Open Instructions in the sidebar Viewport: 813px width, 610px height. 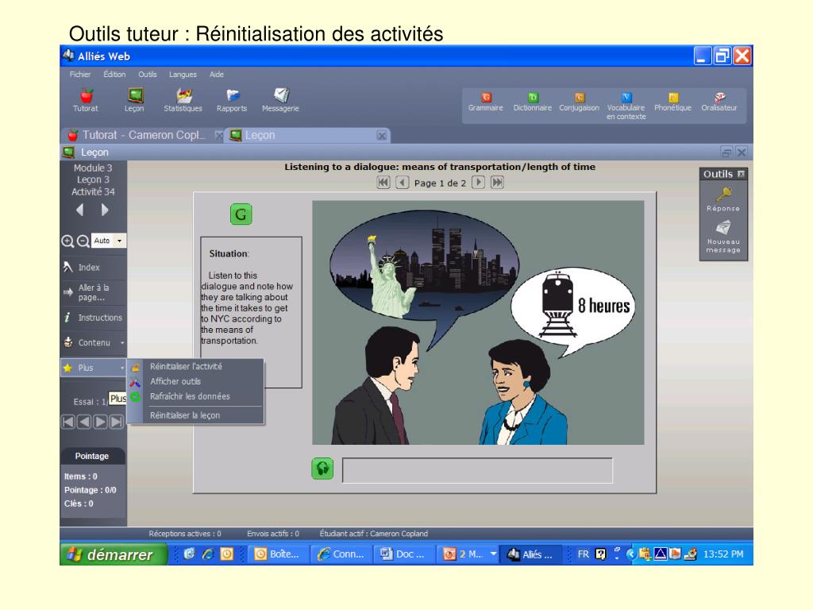(x=94, y=318)
